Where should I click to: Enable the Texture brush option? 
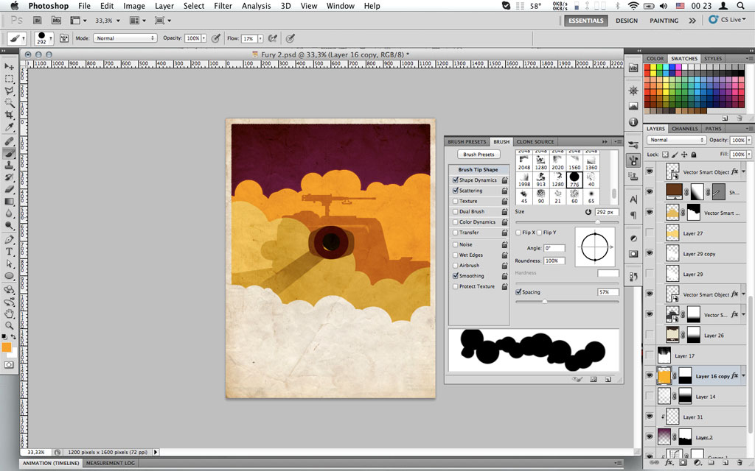coord(456,201)
